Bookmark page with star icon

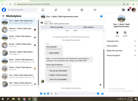click(128, 4)
